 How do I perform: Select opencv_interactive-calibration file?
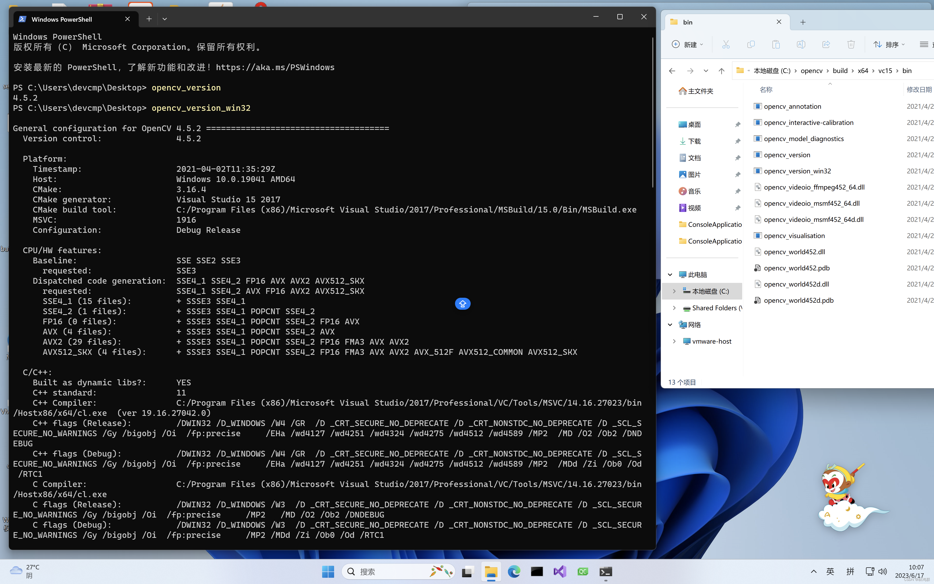pyautogui.click(x=808, y=123)
